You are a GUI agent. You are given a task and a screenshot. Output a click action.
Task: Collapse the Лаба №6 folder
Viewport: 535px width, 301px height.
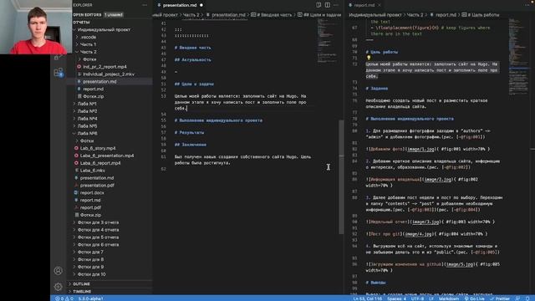point(87,134)
